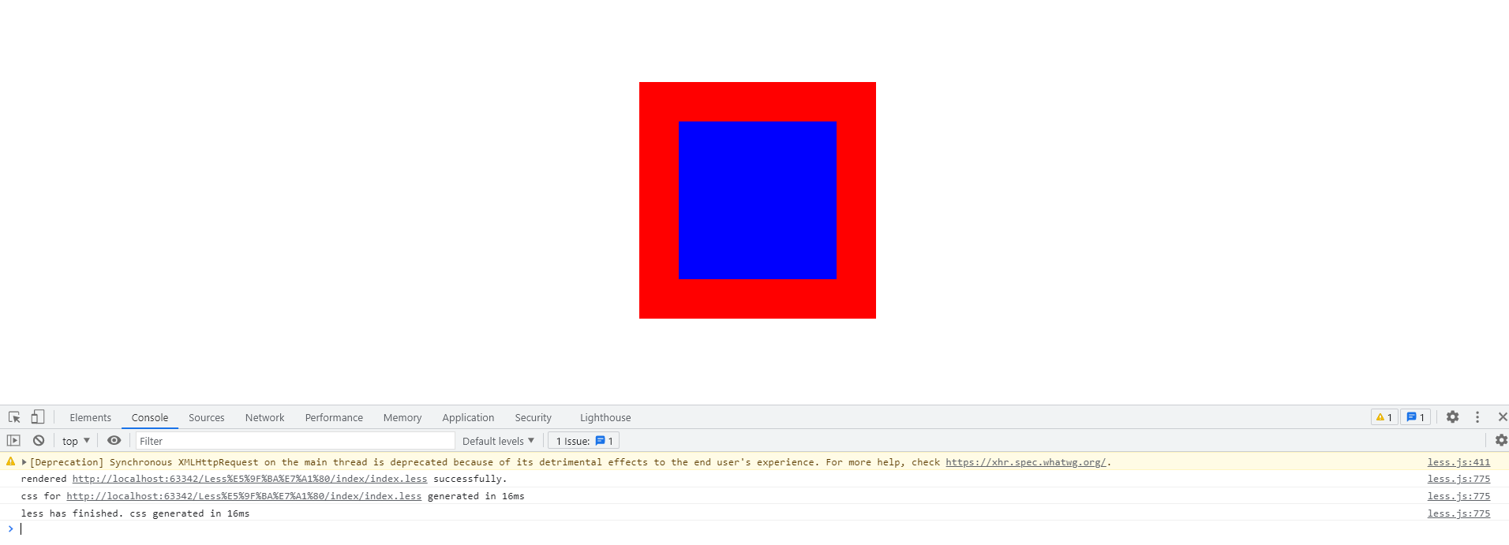Open the Lighthouse tab

[605, 417]
